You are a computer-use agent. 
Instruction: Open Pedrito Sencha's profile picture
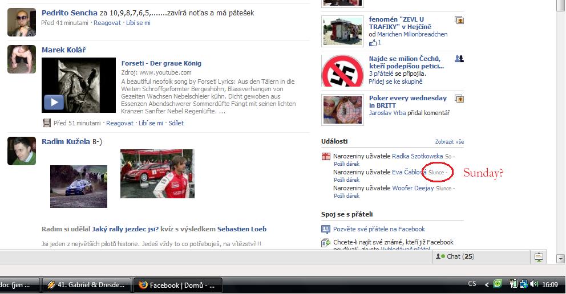(x=22, y=22)
